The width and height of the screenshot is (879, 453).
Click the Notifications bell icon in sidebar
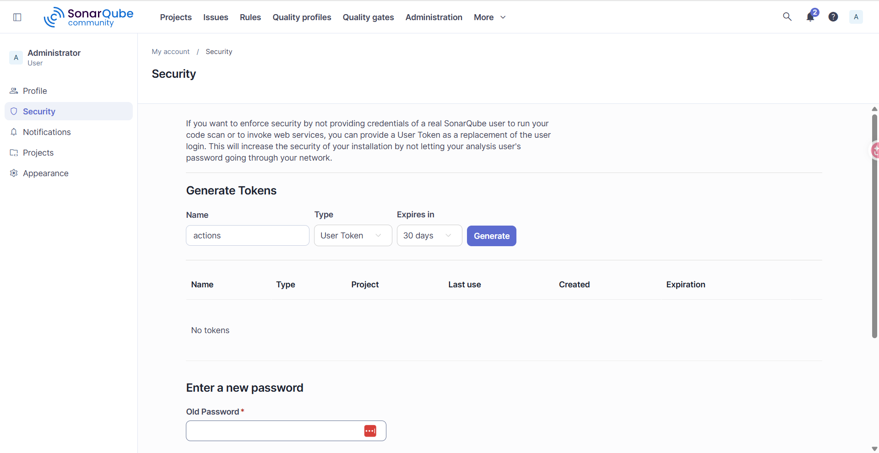[14, 132]
